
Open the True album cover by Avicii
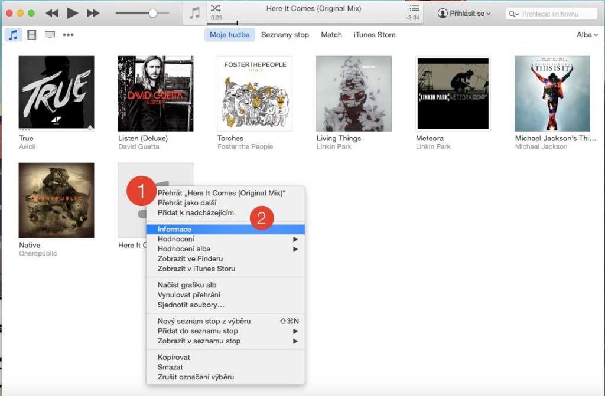(56, 93)
